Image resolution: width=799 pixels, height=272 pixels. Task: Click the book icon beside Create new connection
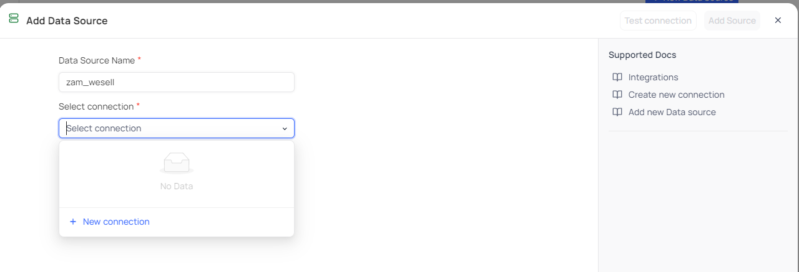pos(617,95)
